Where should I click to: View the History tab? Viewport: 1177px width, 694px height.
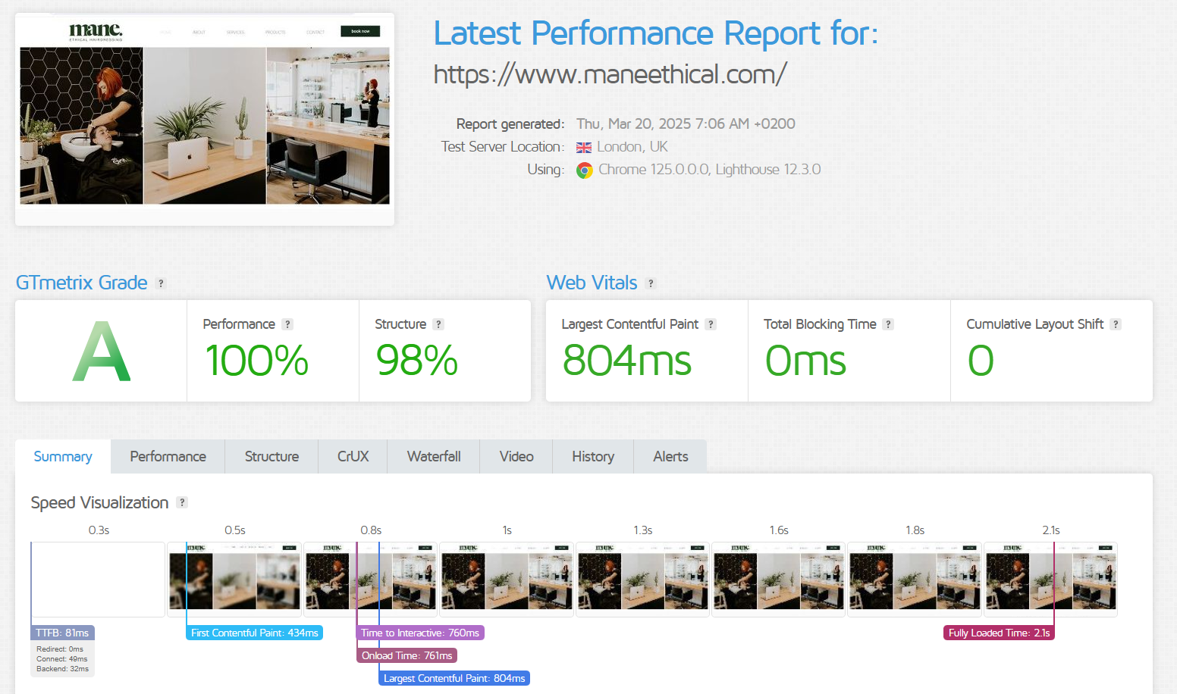pos(593,457)
